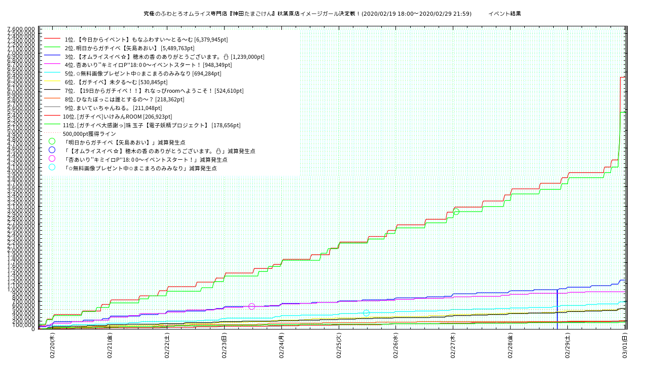
Task: Click 矢島あおい 減算発生点 legend text
Action: pos(125,142)
